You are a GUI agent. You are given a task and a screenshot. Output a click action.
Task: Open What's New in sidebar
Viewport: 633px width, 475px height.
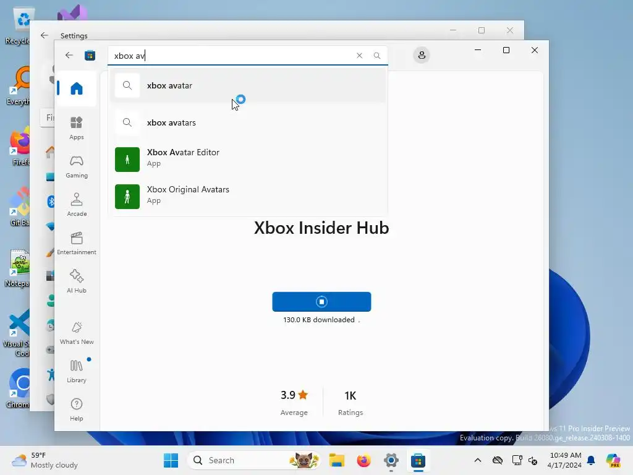76,333
